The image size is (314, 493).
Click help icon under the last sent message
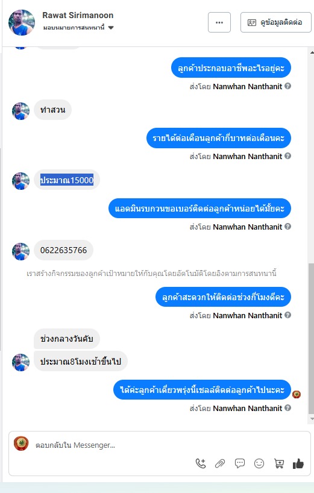[x=287, y=408]
